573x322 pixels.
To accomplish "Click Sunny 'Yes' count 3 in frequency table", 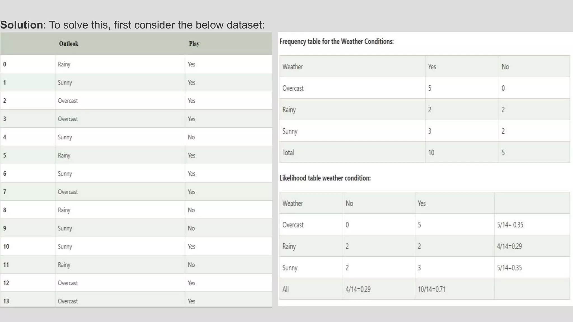I will [x=430, y=131].
